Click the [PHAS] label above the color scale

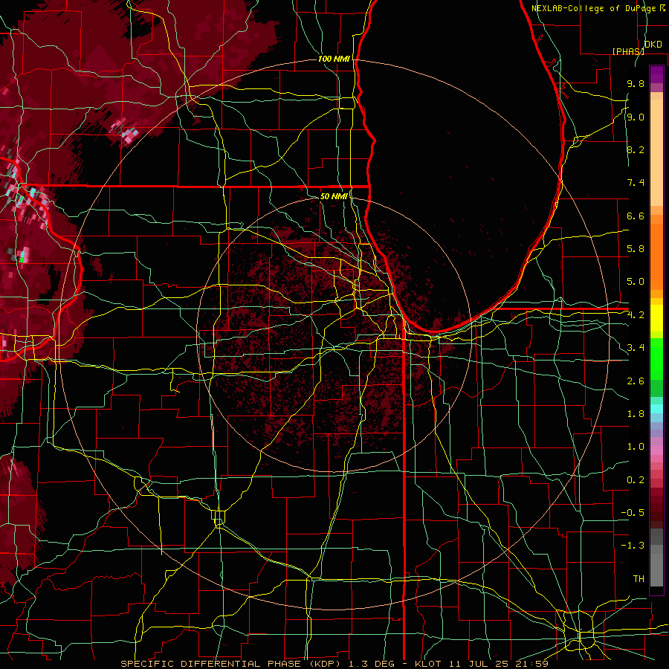click(x=628, y=51)
